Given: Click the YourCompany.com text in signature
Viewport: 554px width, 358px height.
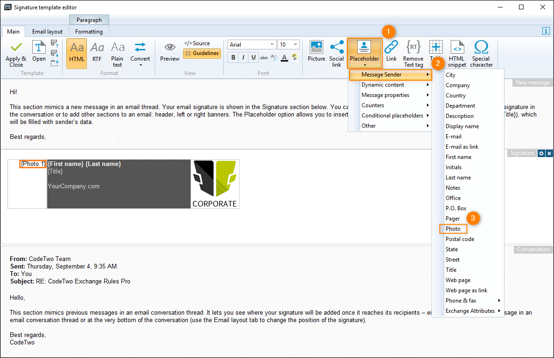Looking at the screenshot, I should [73, 186].
